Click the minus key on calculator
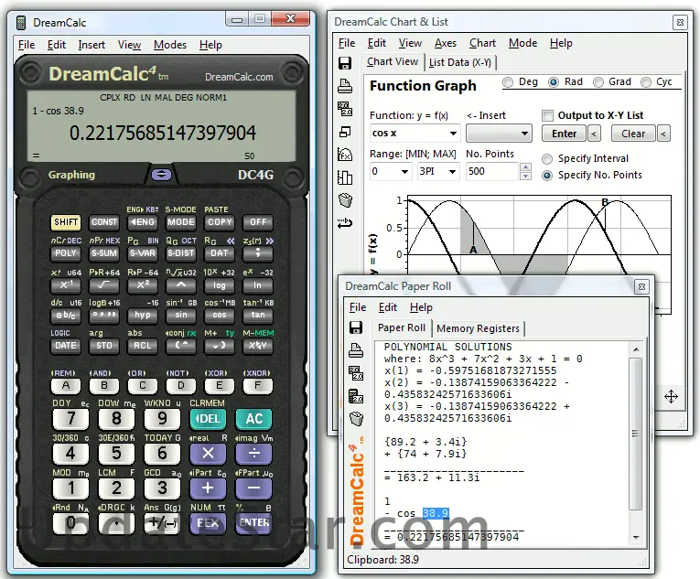 click(254, 488)
